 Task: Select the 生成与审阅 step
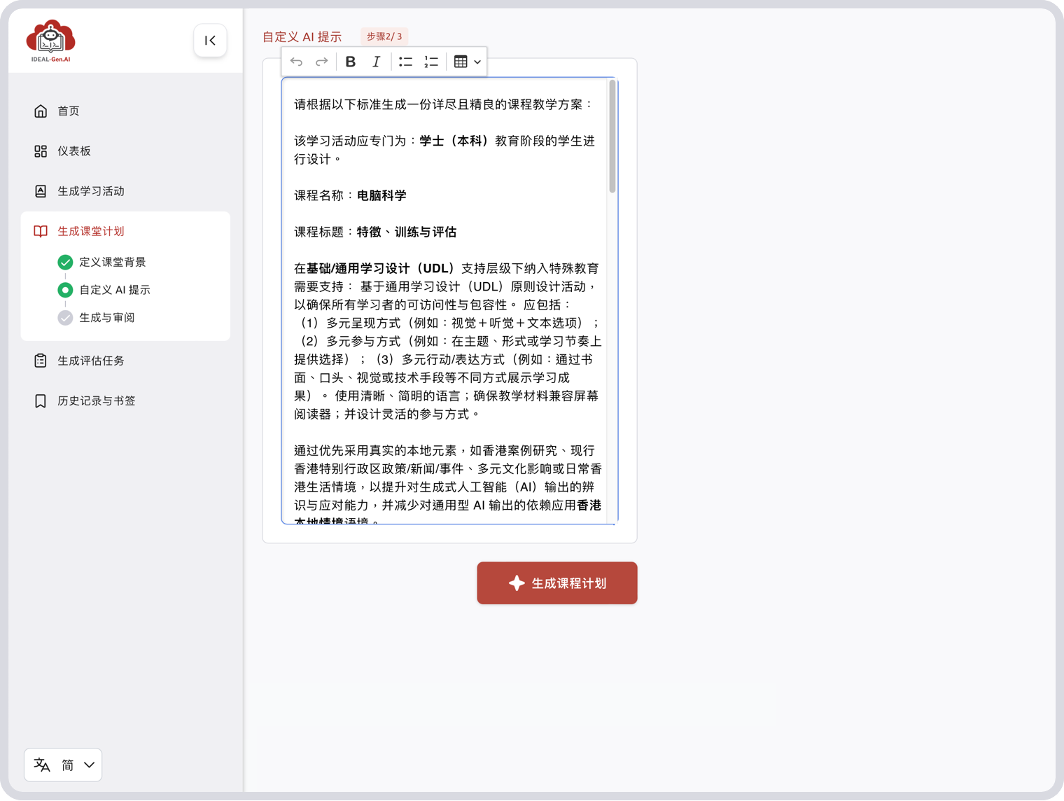click(x=107, y=318)
